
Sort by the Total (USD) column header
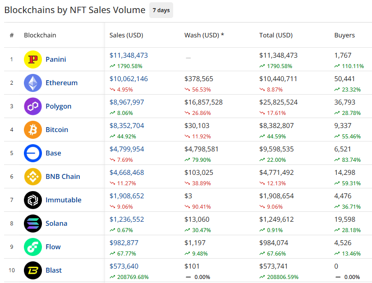point(276,35)
